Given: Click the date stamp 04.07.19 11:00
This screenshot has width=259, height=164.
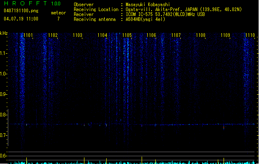Looking at the screenshot, I should (x=21, y=19).
